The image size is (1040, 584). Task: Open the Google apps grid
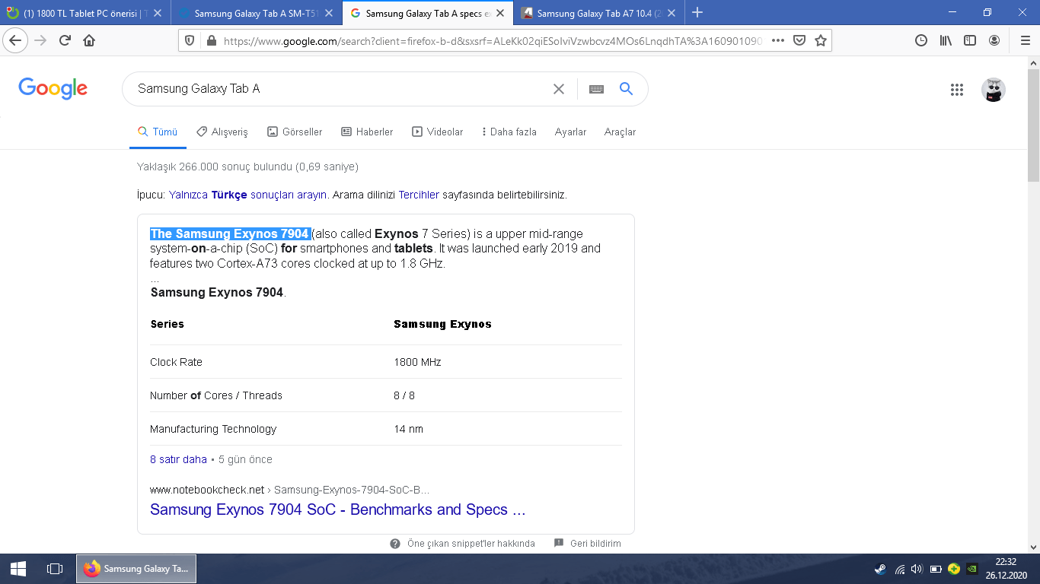(957, 90)
